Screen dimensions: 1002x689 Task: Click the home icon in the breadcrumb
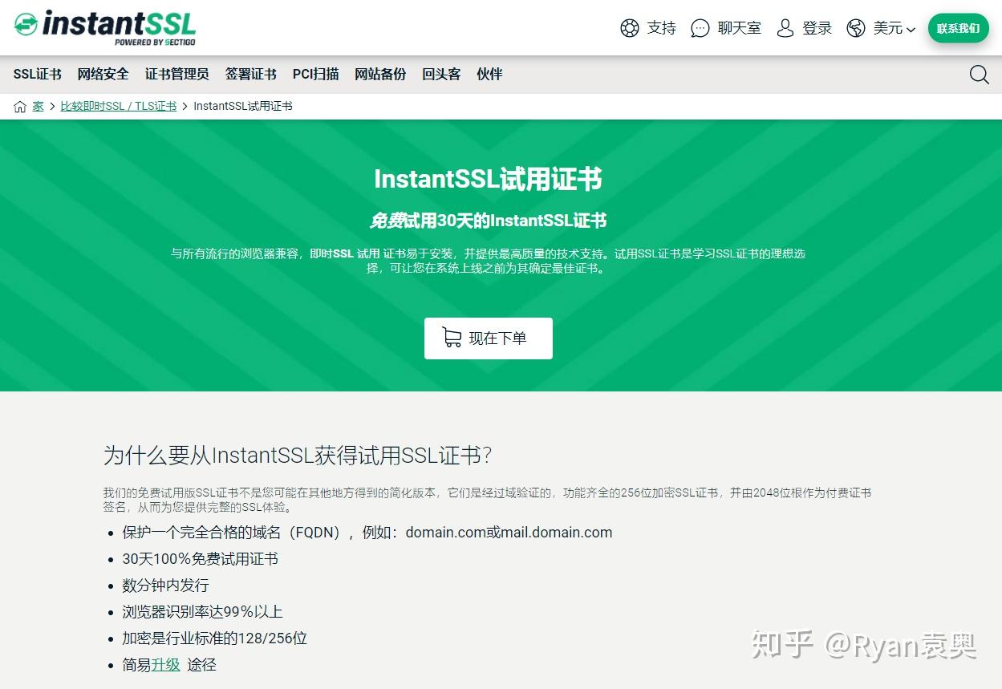[18, 105]
